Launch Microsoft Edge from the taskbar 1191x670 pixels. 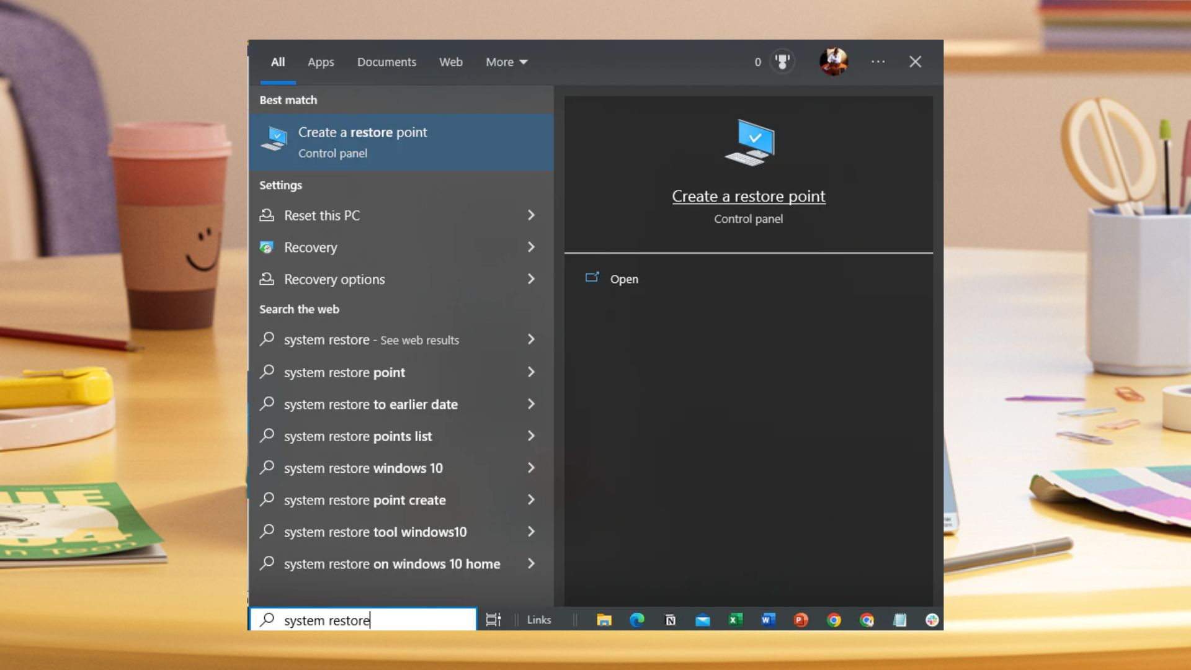point(637,620)
